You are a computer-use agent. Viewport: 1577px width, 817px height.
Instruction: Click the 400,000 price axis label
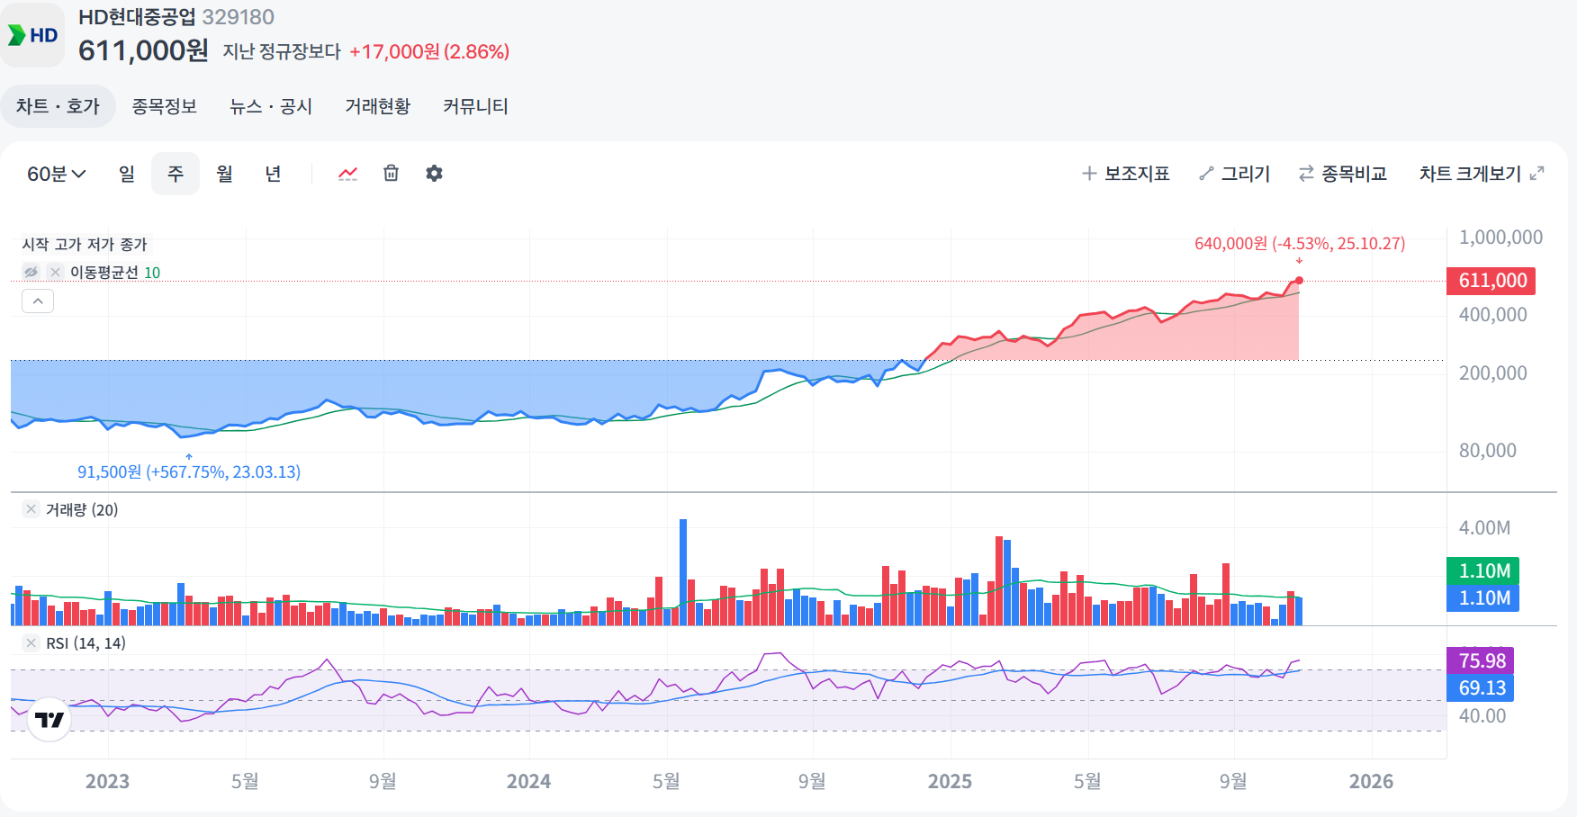[x=1492, y=315]
